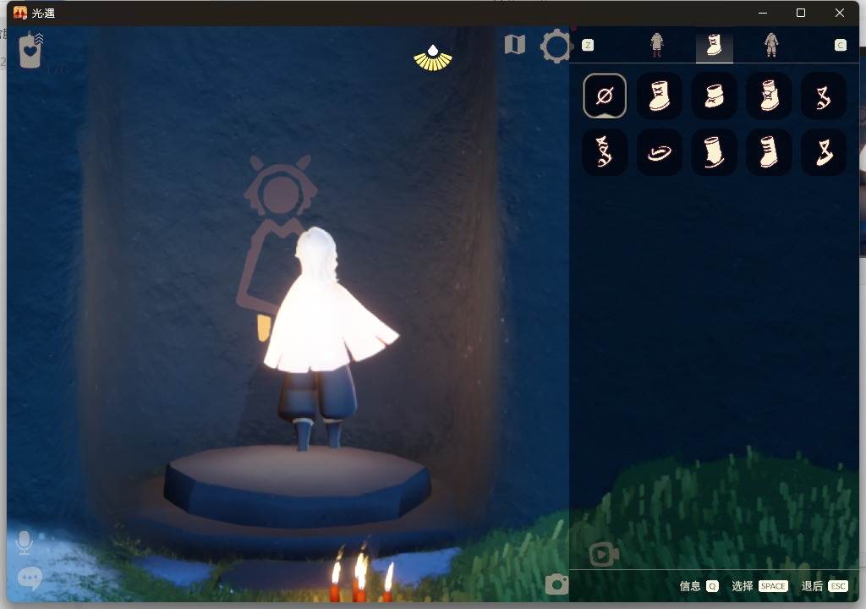The image size is (866, 609).
Task: Open the game settings gear
Action: click(556, 46)
